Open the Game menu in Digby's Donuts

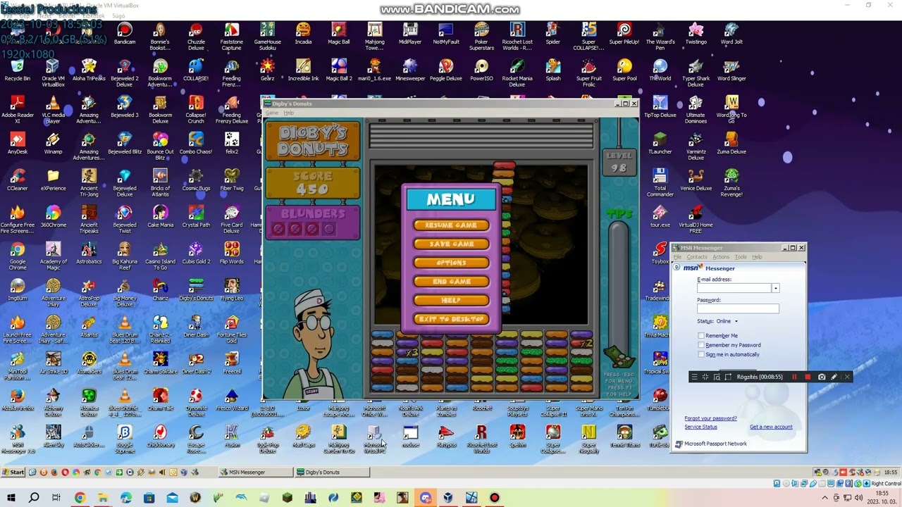pyautogui.click(x=272, y=113)
